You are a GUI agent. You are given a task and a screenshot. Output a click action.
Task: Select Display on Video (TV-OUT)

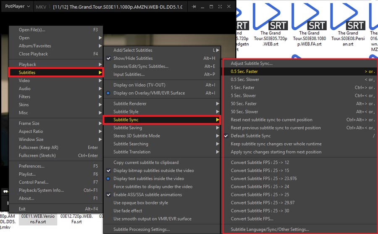coord(162,85)
